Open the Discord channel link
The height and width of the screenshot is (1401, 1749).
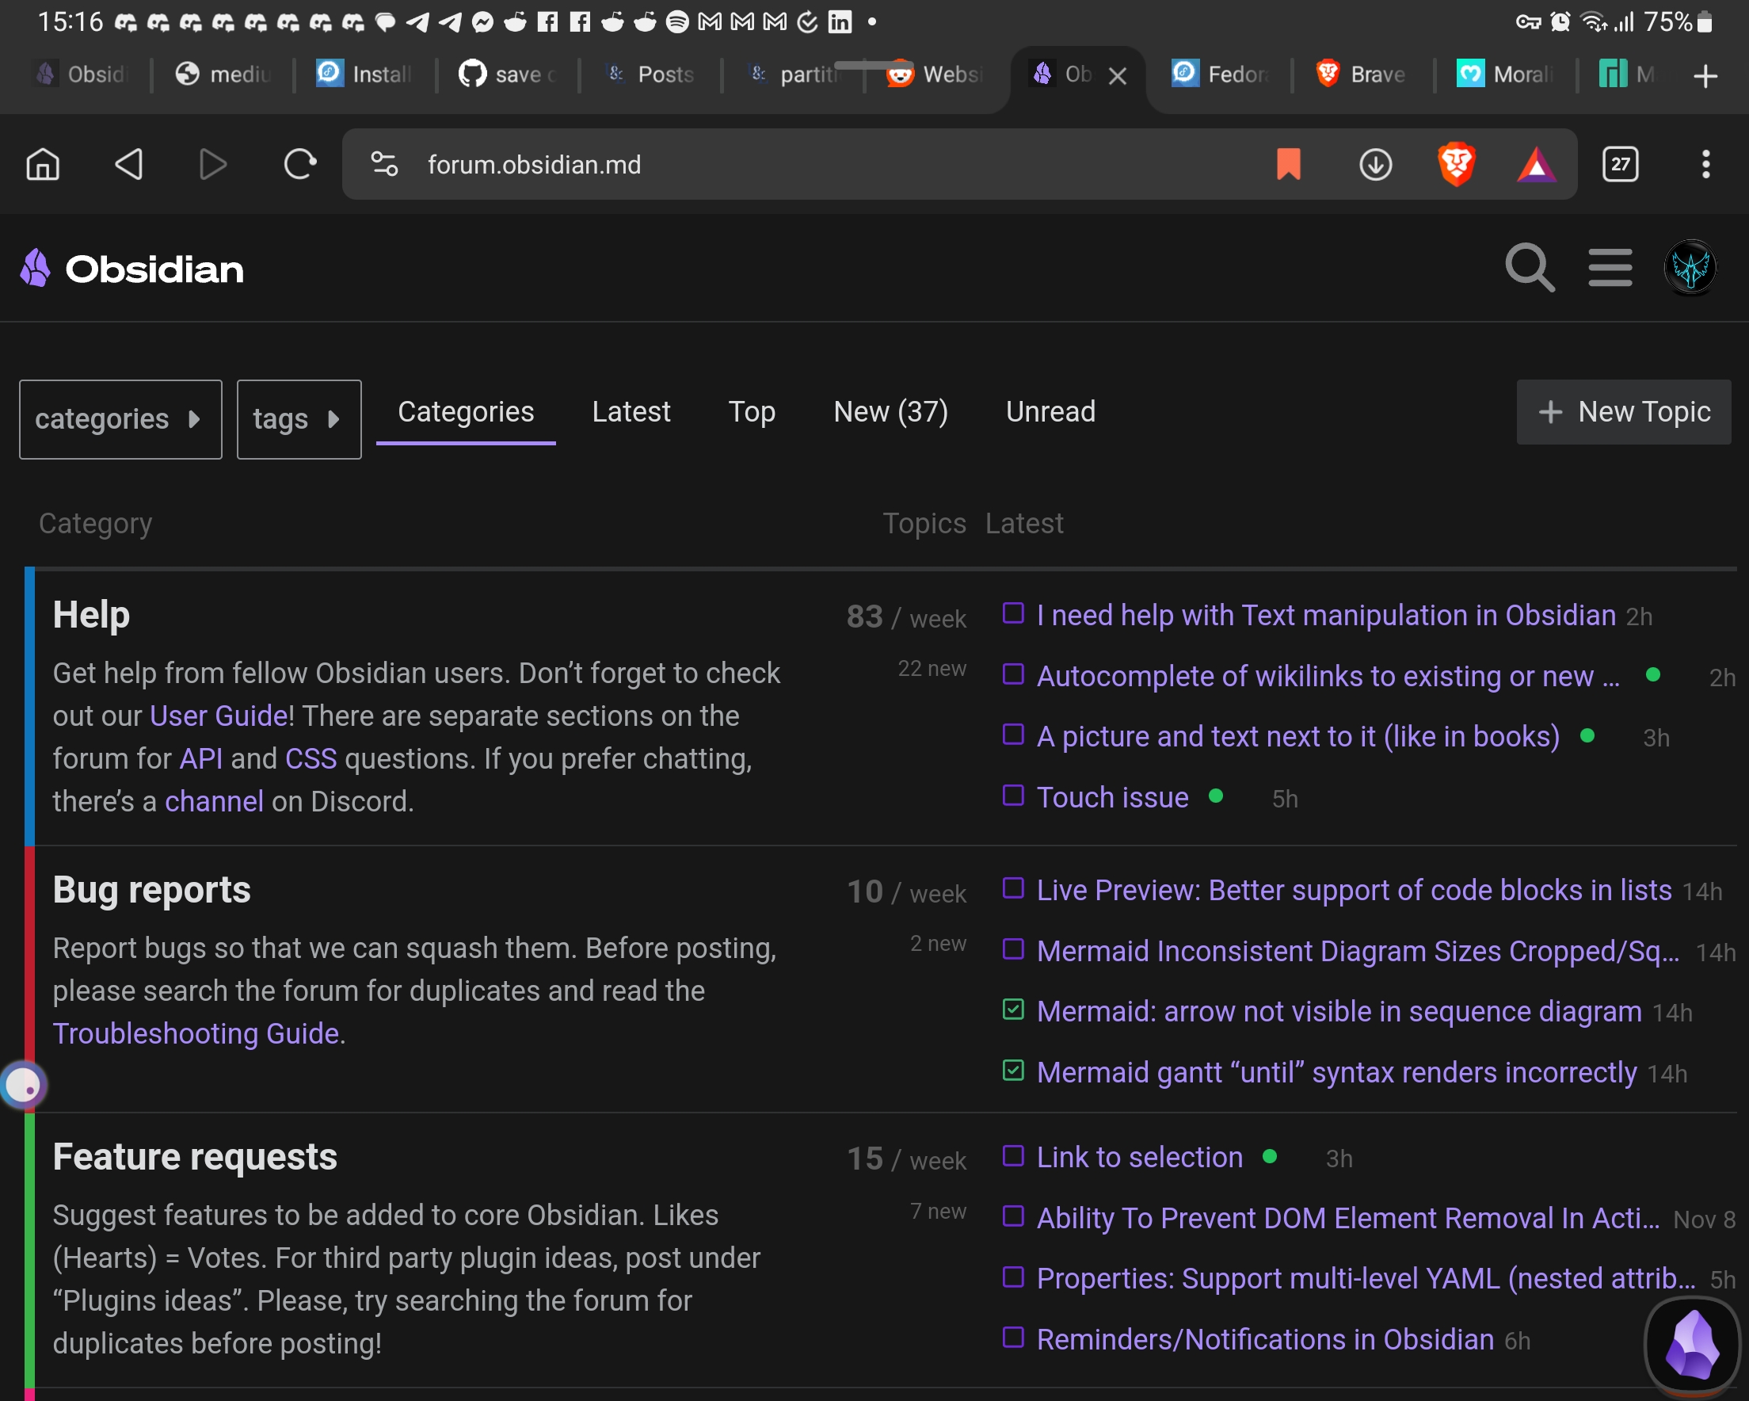click(214, 801)
